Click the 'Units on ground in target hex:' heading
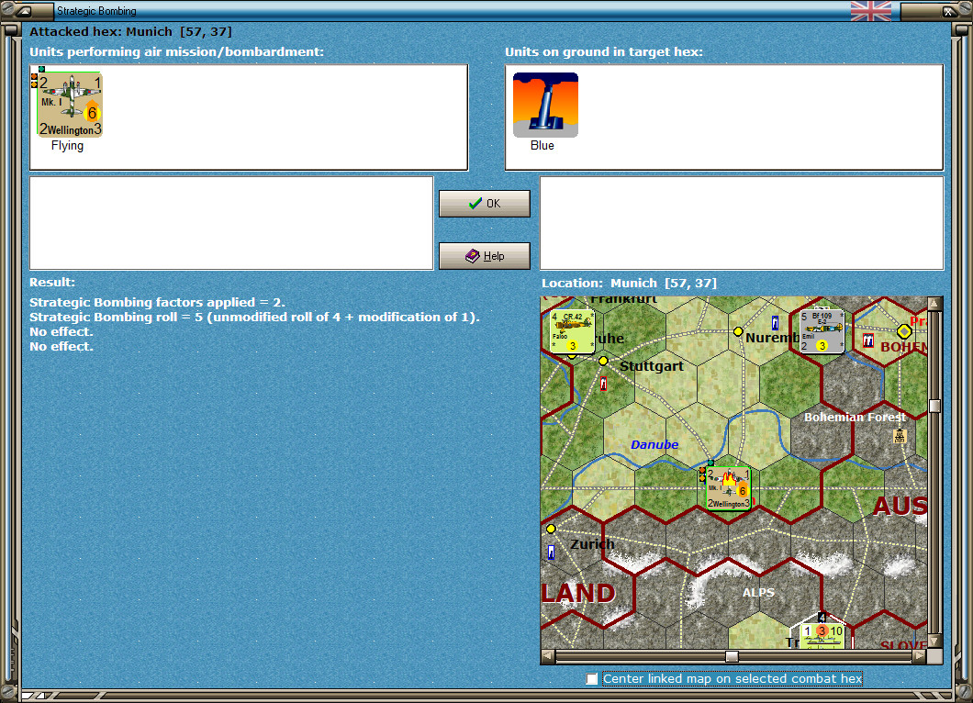The image size is (973, 703). pyautogui.click(x=604, y=52)
